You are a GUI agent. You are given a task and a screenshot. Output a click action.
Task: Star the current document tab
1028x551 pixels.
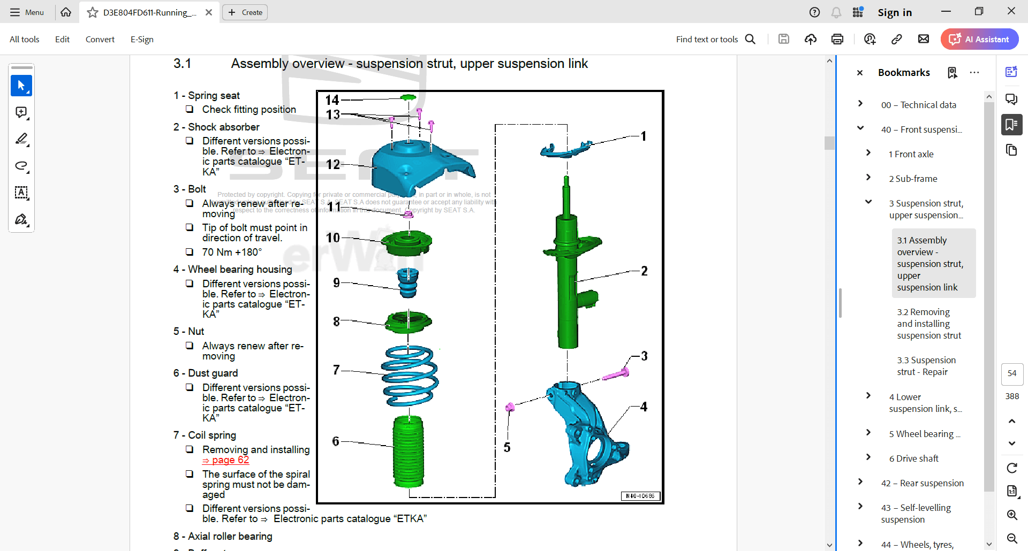tap(93, 12)
